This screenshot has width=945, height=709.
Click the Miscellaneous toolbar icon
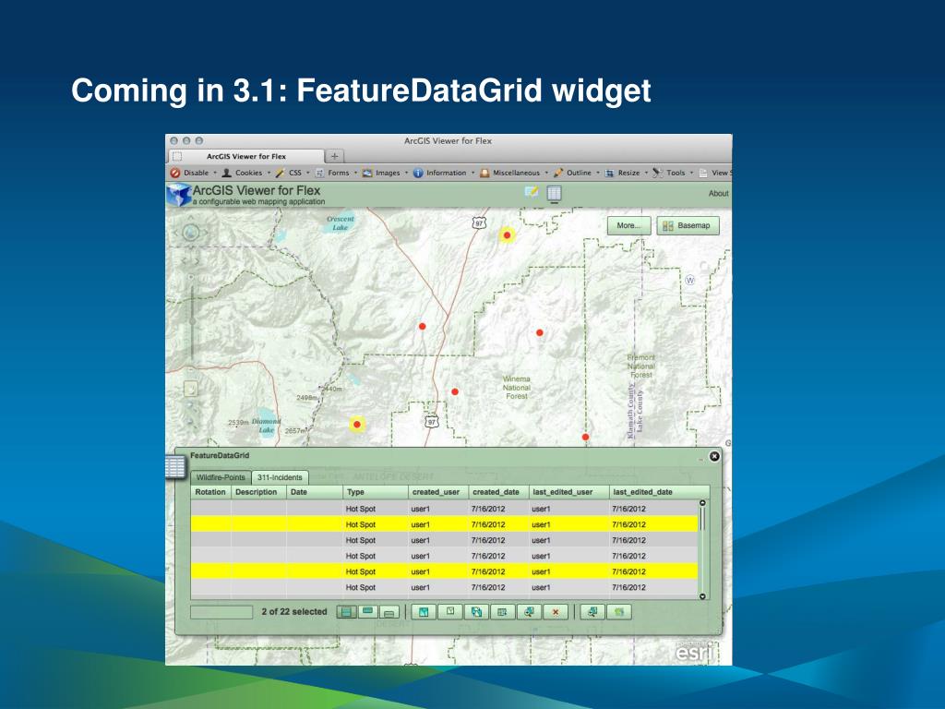pos(484,173)
